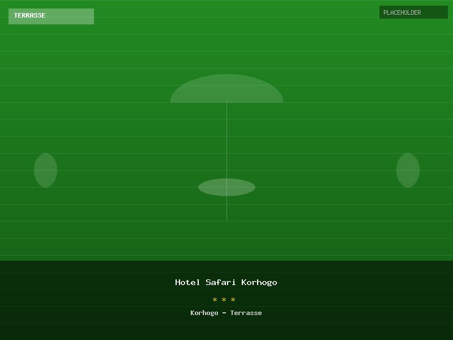Click the third yellow rating star
The width and height of the screenshot is (453, 340).
pos(233,300)
